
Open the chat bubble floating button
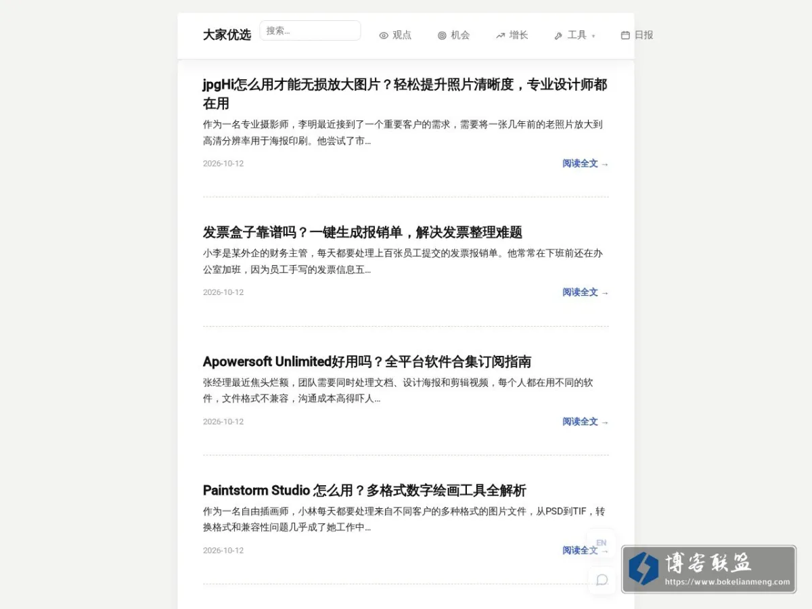(602, 580)
